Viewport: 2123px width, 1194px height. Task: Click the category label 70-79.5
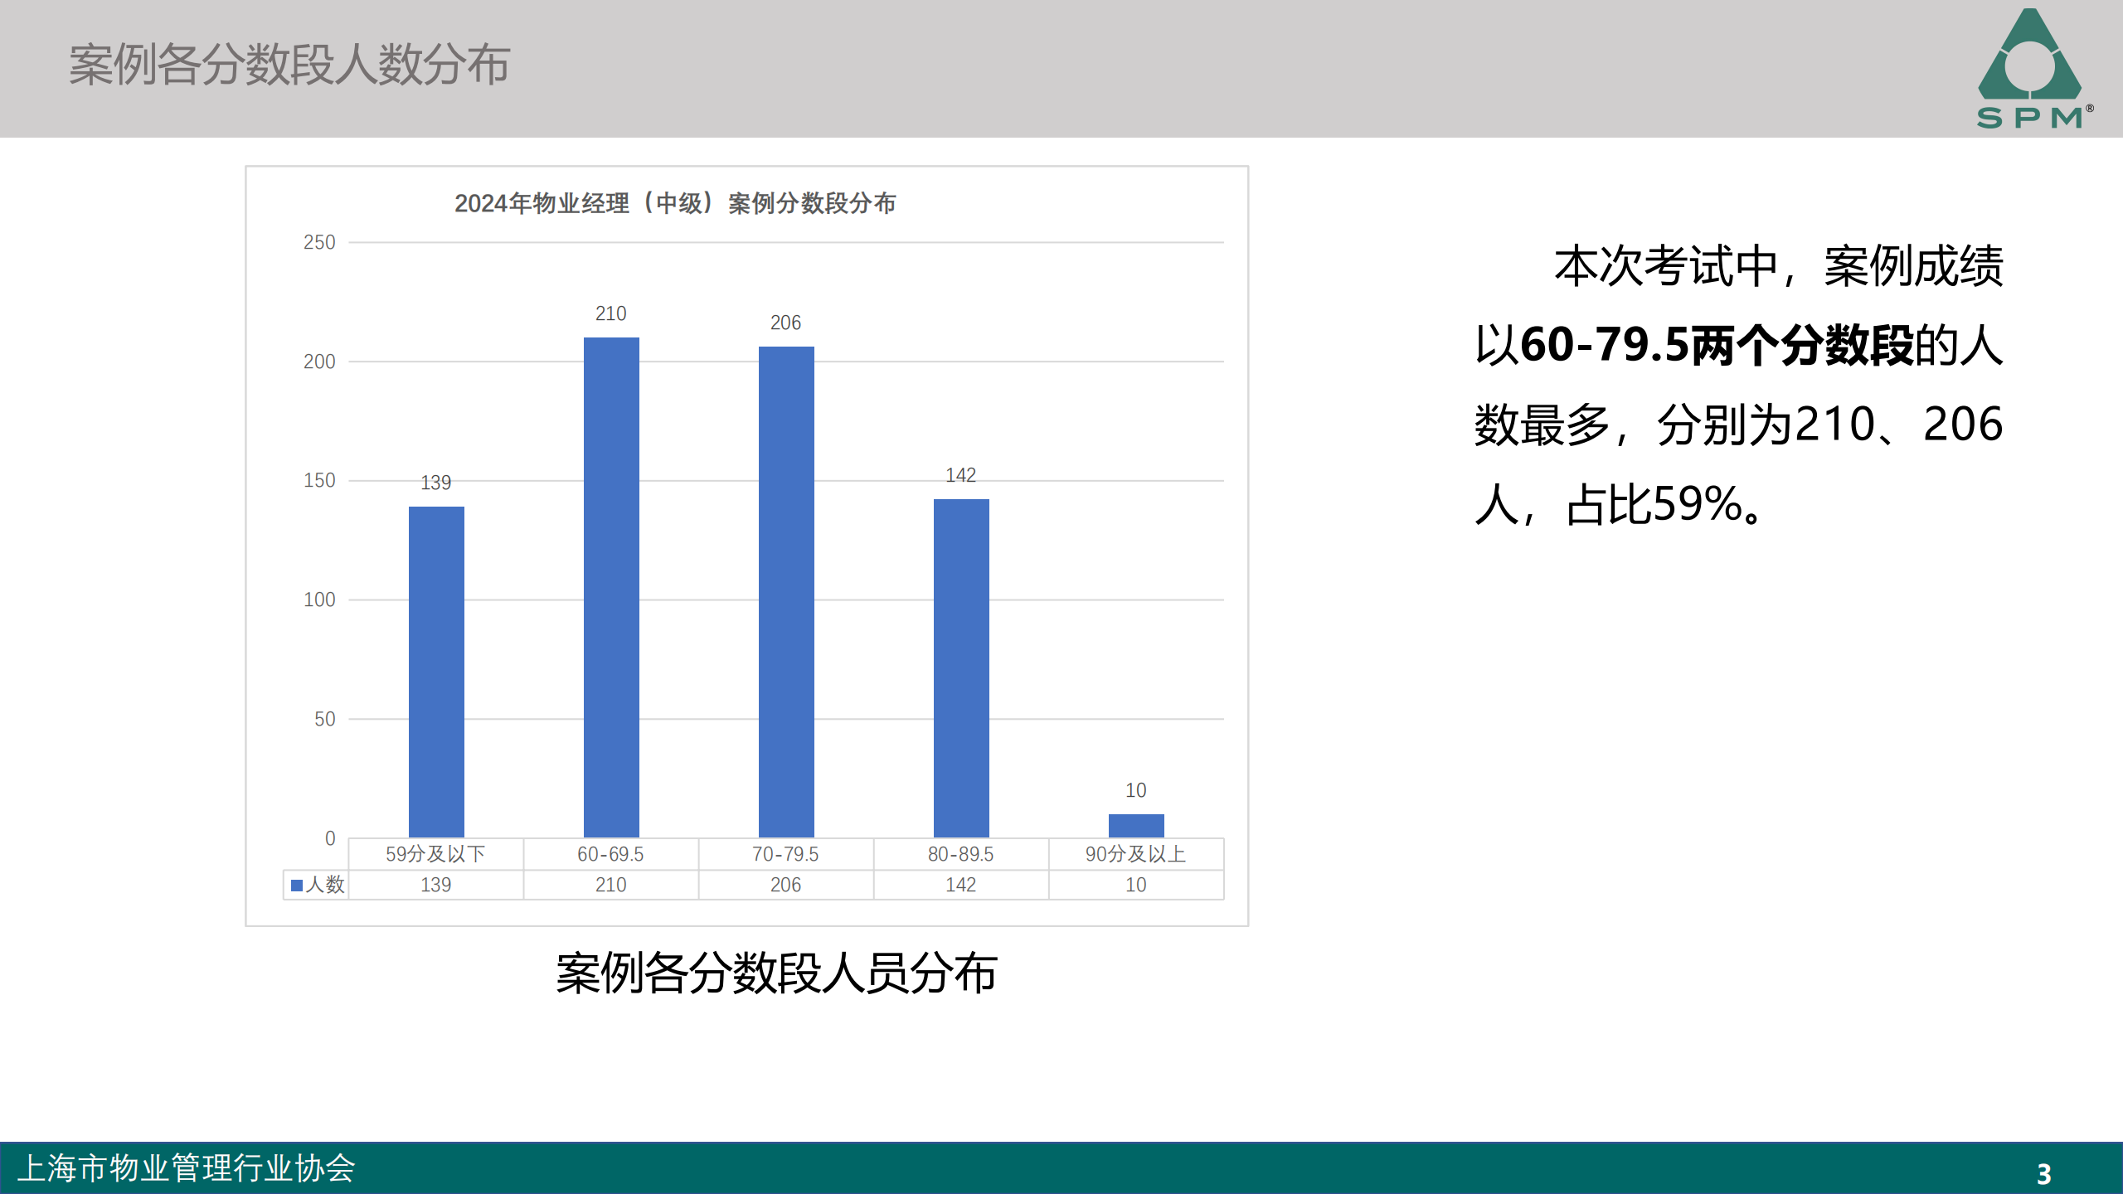tap(786, 854)
